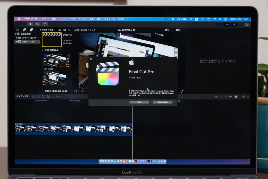The width and height of the screenshot is (268, 179).
Task: Toggle the browser panel in the toolbar
Action: pos(220,25)
